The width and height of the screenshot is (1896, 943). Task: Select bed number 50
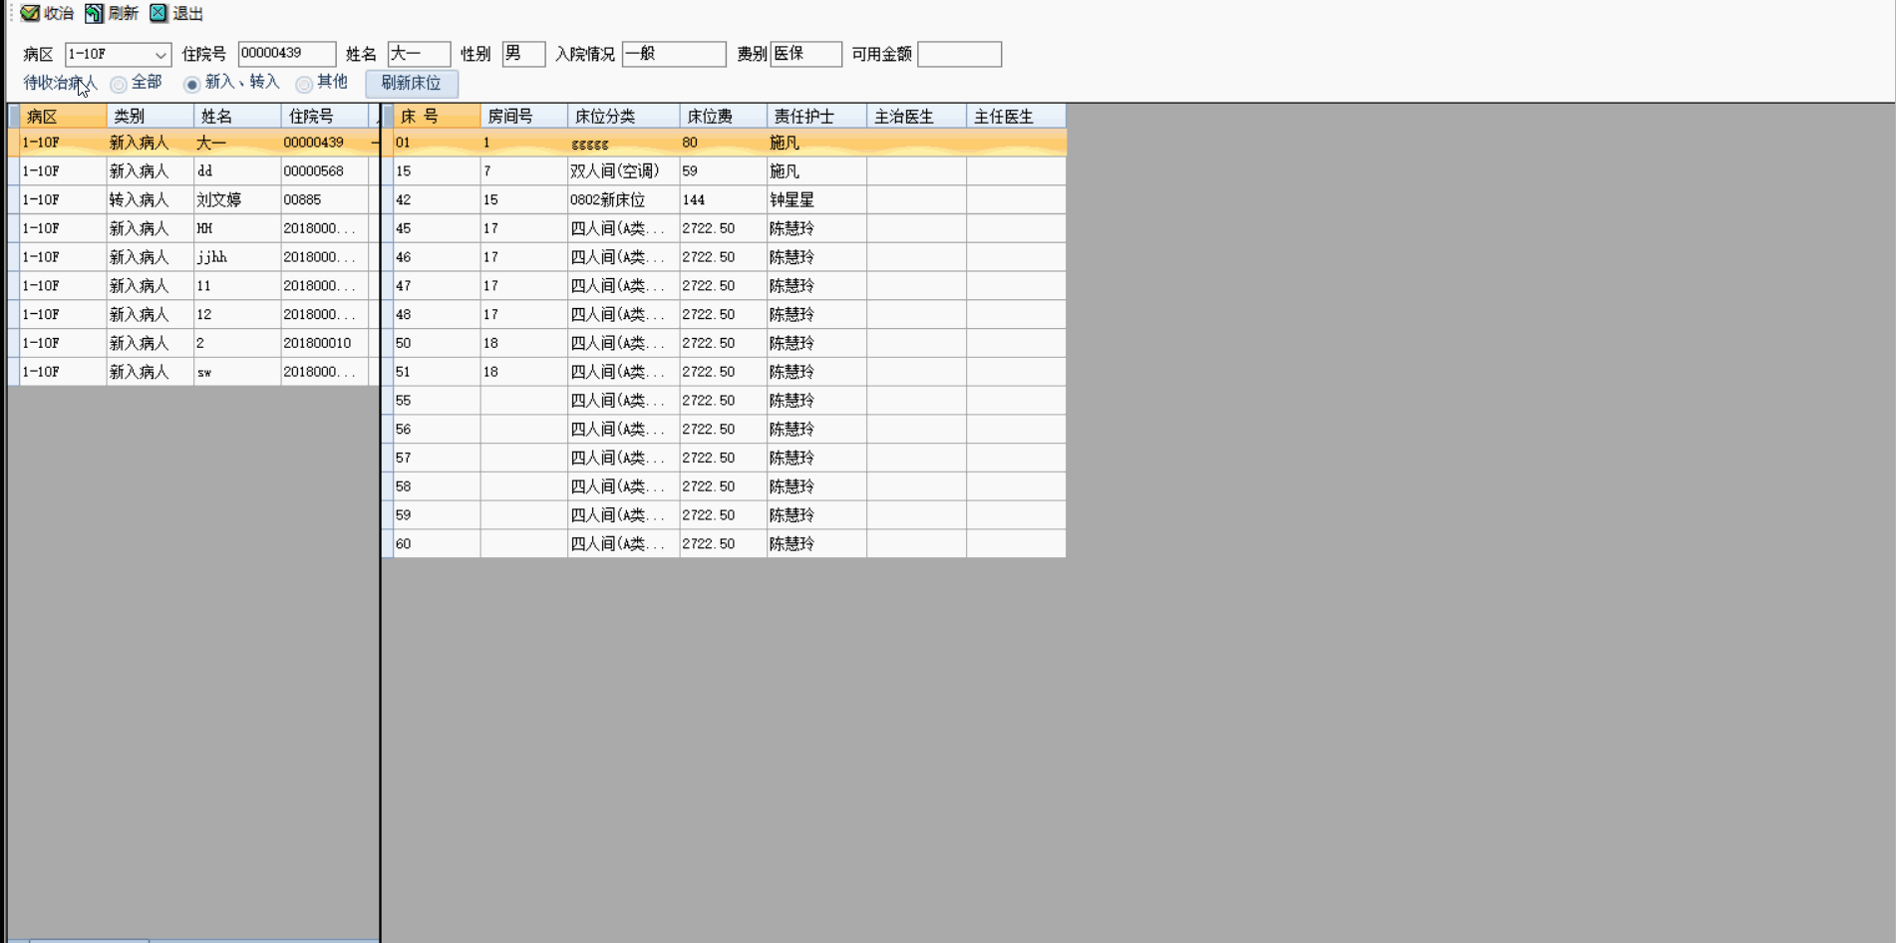437,343
